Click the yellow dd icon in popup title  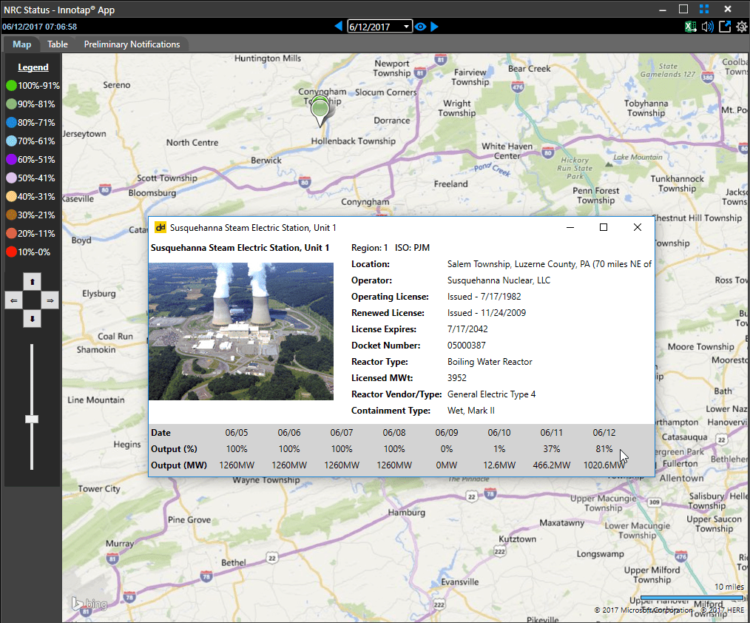(161, 227)
